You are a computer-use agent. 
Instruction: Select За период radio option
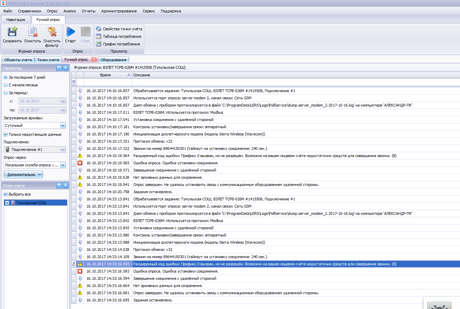pos(6,93)
